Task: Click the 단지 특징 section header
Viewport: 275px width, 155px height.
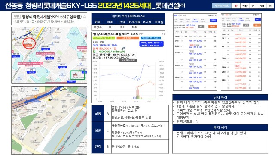Action: tap(220, 97)
